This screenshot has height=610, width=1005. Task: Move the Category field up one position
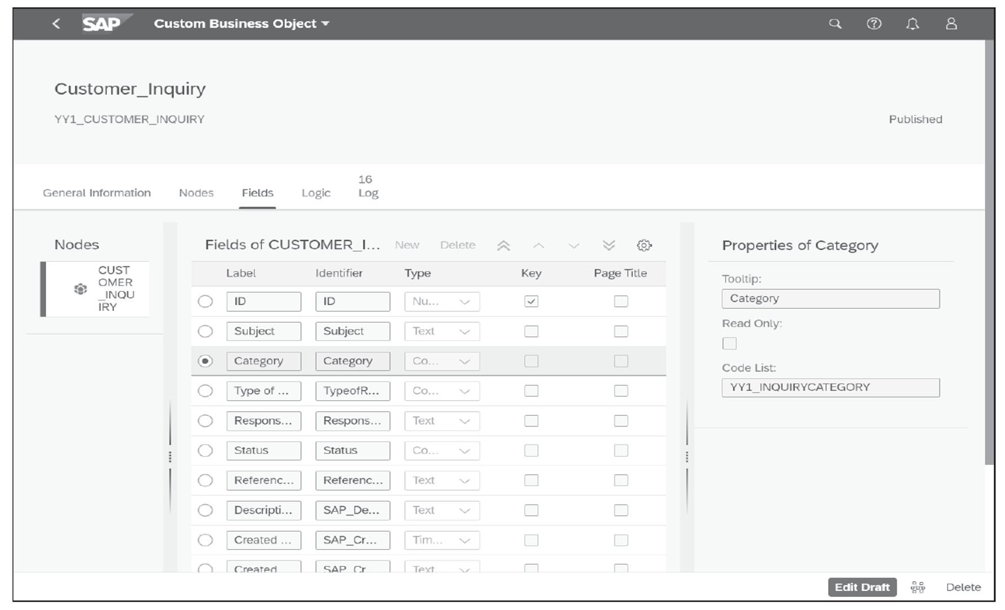coord(539,246)
